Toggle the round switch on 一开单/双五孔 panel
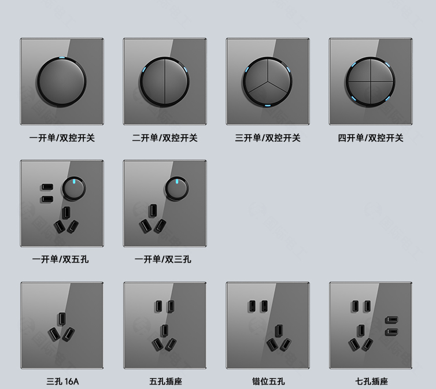The image size is (436, 389). tap(73, 188)
